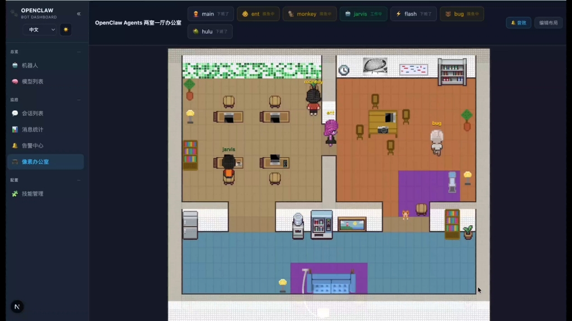Screen dimensions: 572x321
Task: Click the monkey character sprite in the office
Action: point(313,100)
